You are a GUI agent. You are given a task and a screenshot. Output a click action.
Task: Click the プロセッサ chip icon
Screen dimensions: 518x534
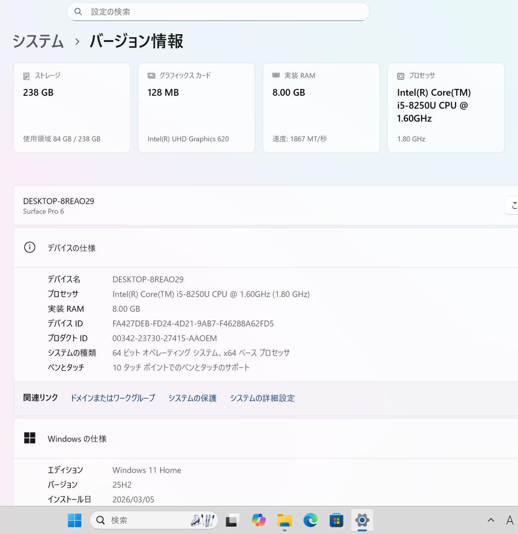pos(400,76)
